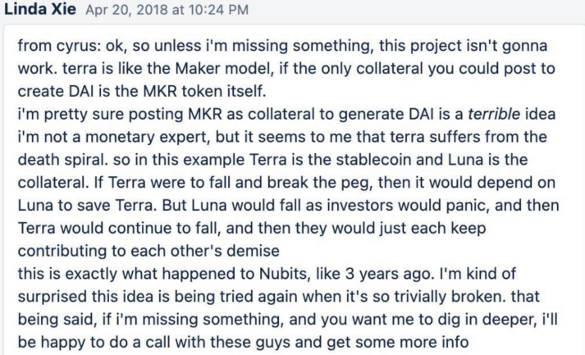The width and height of the screenshot is (585, 355).
Task: Open Linda Xie's author name
Action: [40, 8]
